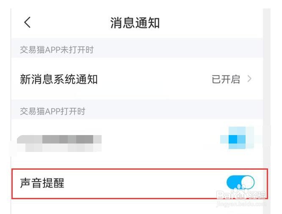Viewport: 282px width, 214px height.
Task: Click the 交易猫APP未打开时 section header
Action: click(x=57, y=50)
